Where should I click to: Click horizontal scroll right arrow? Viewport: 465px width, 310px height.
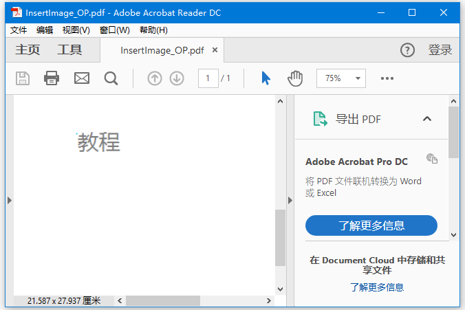(269, 300)
